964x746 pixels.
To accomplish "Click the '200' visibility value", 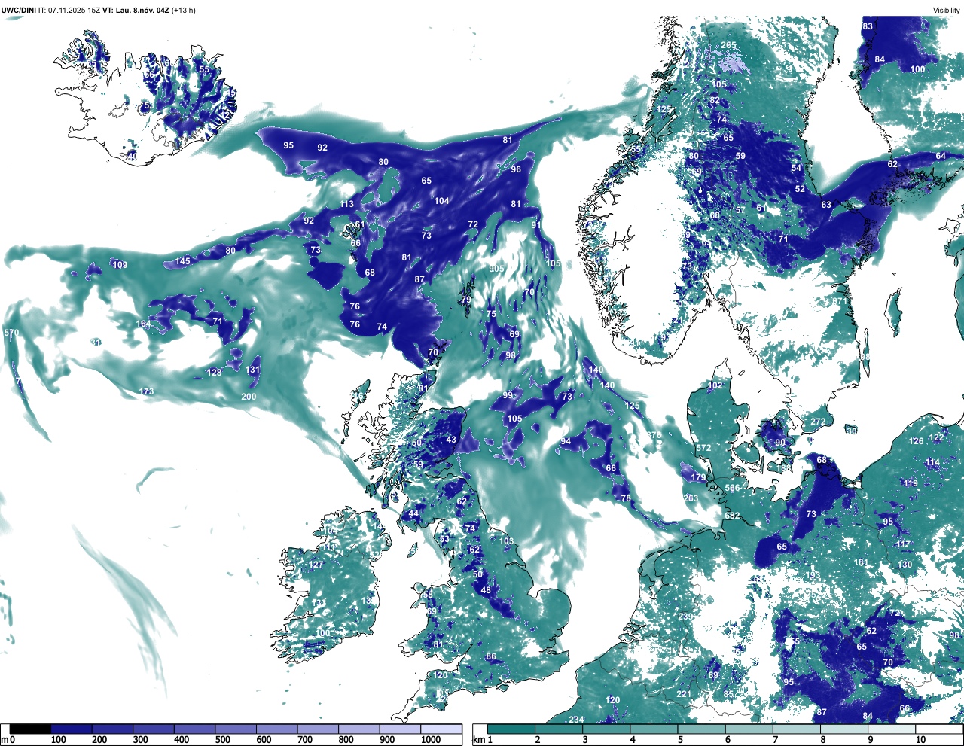I will pyautogui.click(x=249, y=397).
